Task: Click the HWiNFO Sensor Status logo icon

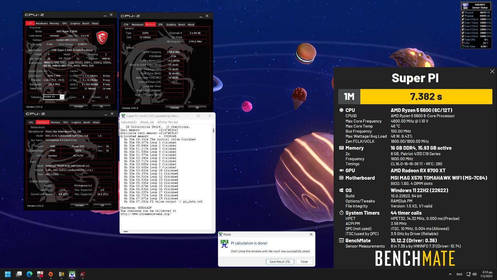Action: pos(465,6)
